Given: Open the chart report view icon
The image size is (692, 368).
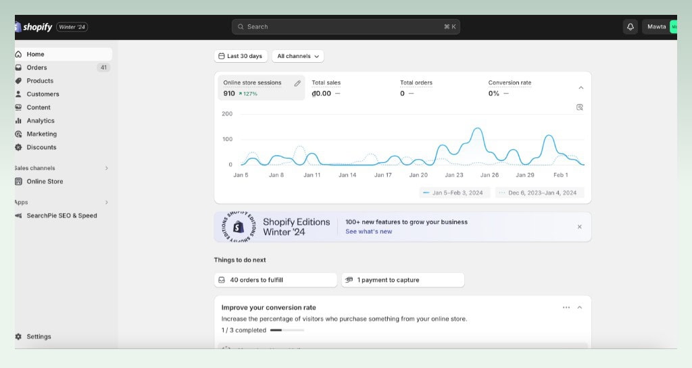Looking at the screenshot, I should pyautogui.click(x=579, y=107).
